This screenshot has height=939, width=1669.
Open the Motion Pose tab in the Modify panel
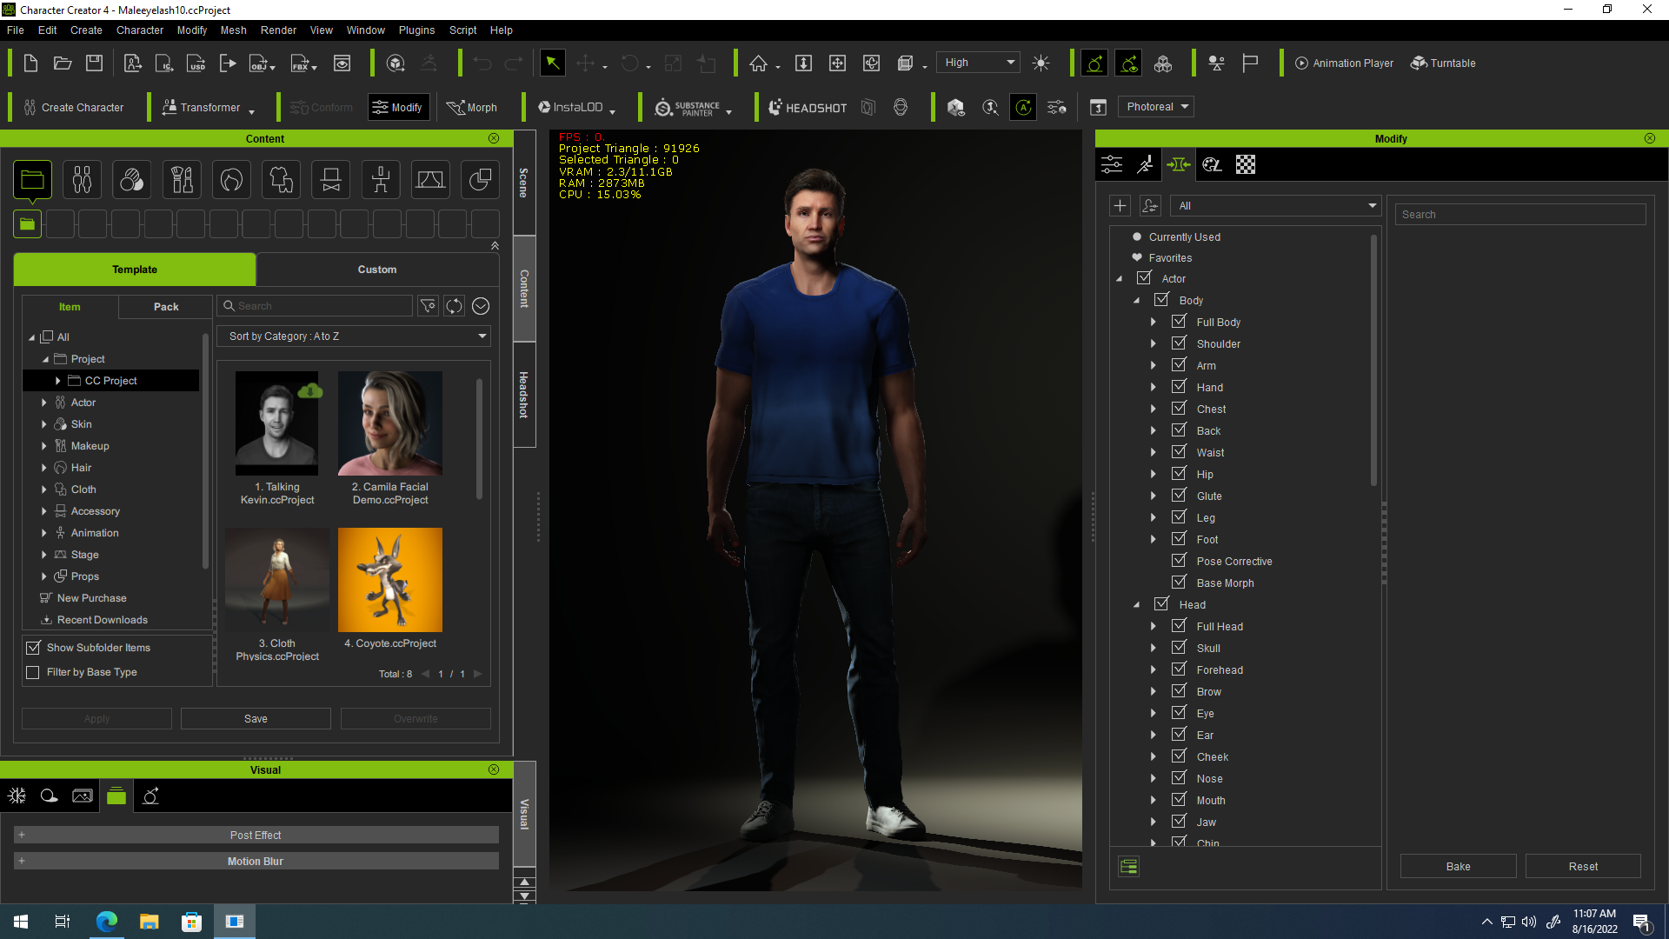(1145, 164)
